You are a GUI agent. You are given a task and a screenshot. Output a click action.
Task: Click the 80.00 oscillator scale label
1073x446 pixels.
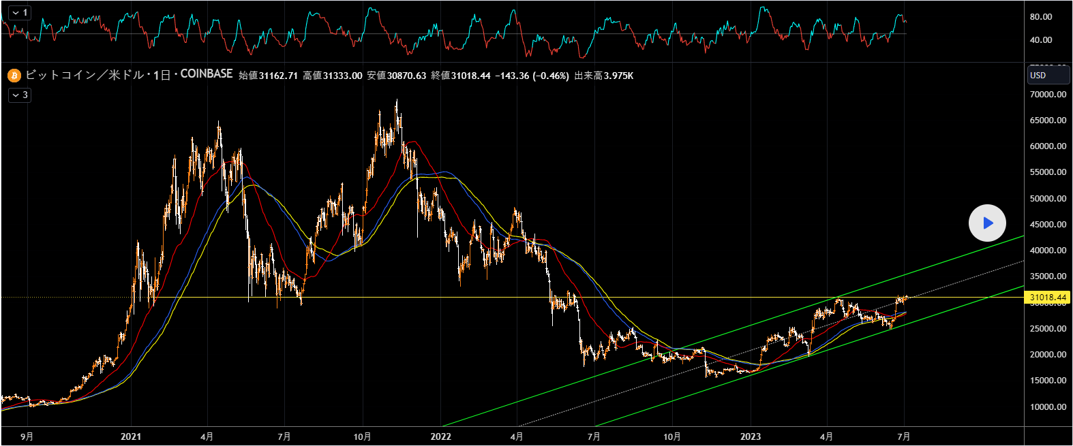point(1040,17)
